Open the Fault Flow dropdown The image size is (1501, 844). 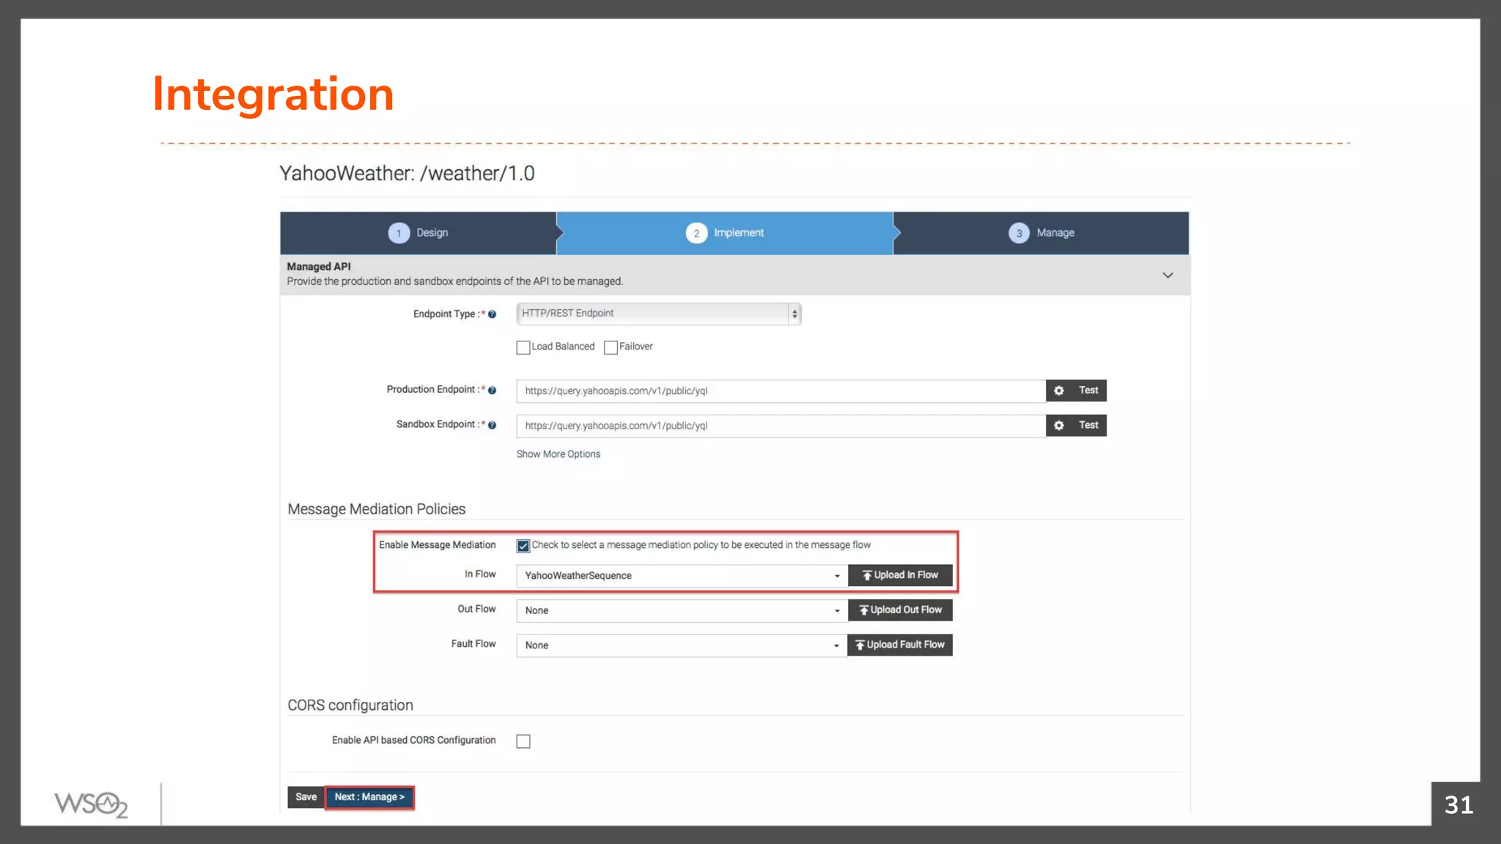click(682, 645)
